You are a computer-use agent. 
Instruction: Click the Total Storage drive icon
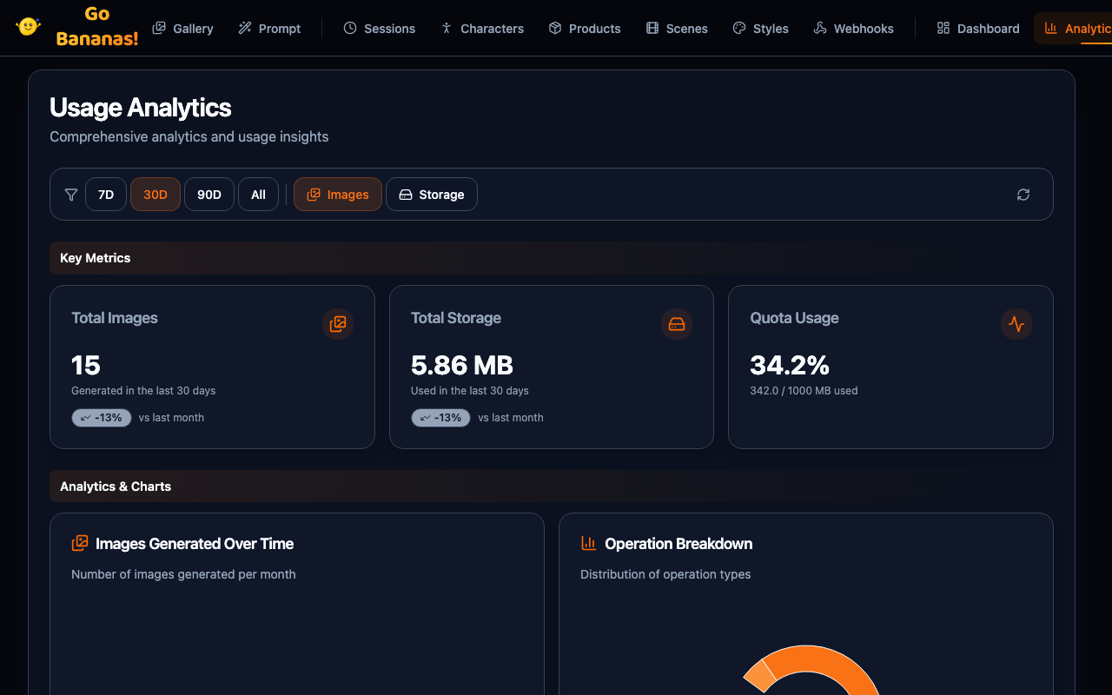click(x=677, y=324)
